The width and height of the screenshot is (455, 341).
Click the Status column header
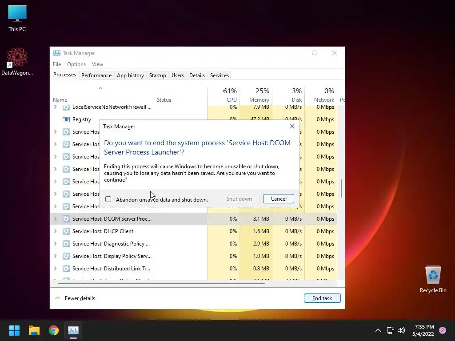(180, 96)
